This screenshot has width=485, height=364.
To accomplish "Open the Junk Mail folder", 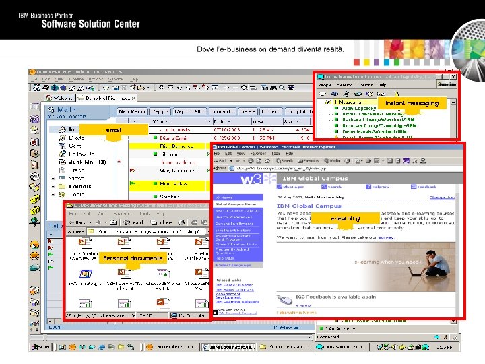I will [x=87, y=162].
